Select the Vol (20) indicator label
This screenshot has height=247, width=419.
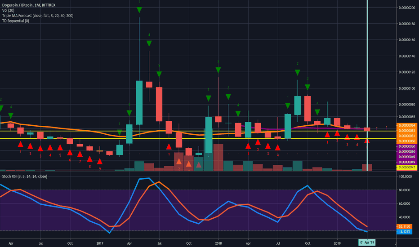coord(8,10)
